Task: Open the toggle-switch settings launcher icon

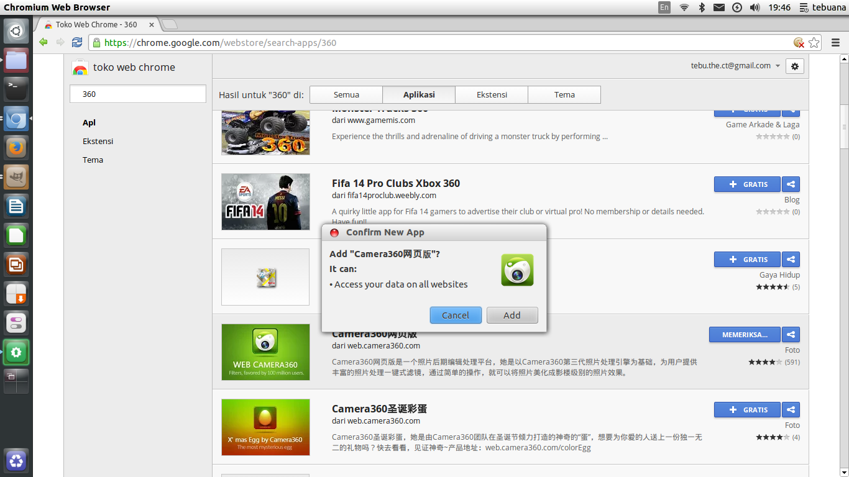Action: coord(16,323)
